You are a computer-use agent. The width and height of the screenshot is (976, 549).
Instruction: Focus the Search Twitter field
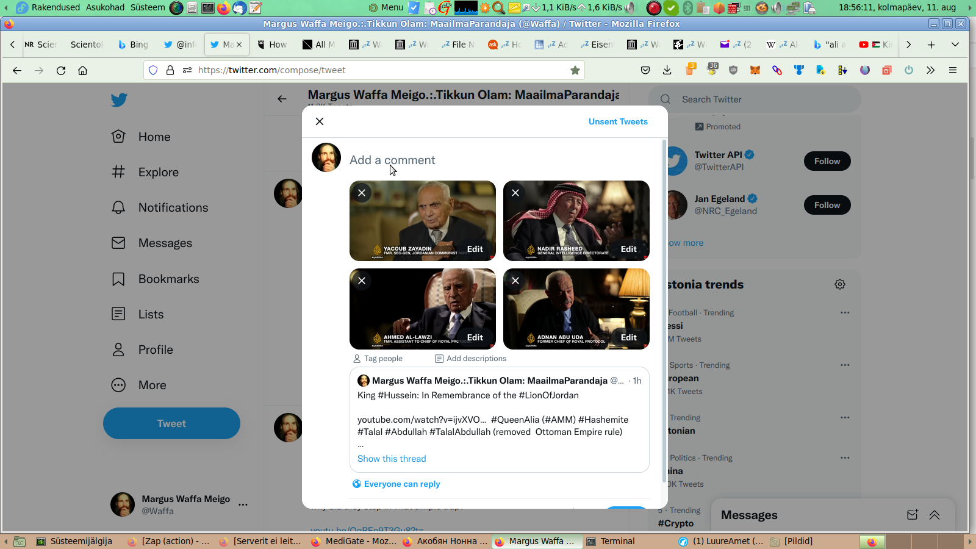tap(755, 99)
